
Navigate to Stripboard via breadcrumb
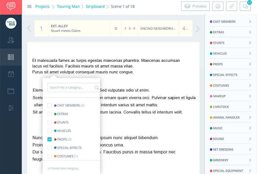coord(95,6)
